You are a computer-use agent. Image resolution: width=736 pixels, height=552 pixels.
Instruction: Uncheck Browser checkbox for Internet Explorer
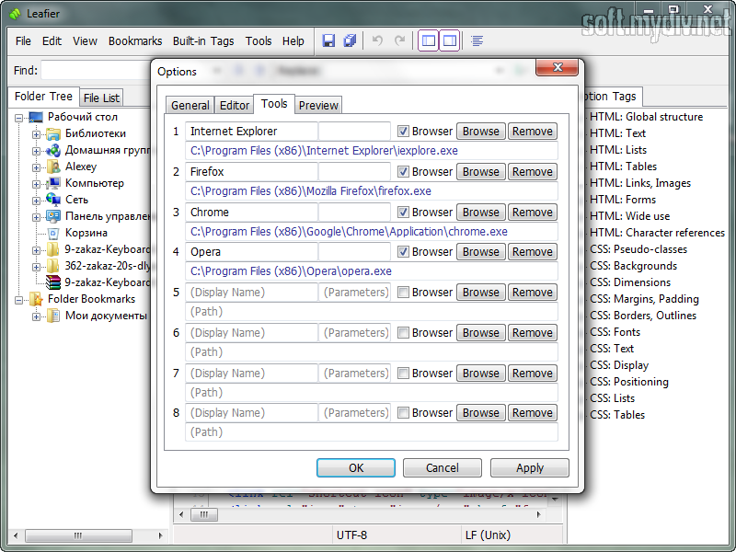[x=403, y=132]
